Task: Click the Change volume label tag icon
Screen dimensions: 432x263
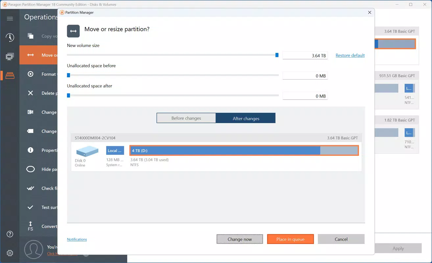Action: (31, 131)
